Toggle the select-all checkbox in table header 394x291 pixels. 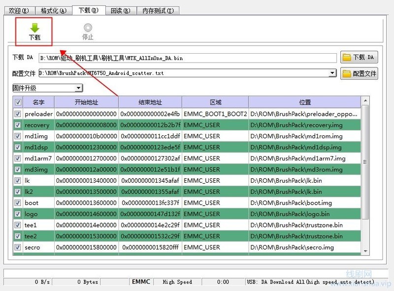pos(18,102)
